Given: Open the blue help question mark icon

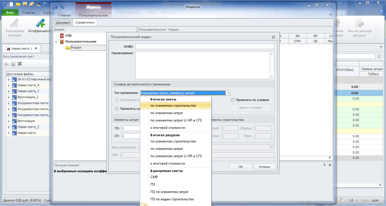Looking at the screenshot, I should pos(382,12).
